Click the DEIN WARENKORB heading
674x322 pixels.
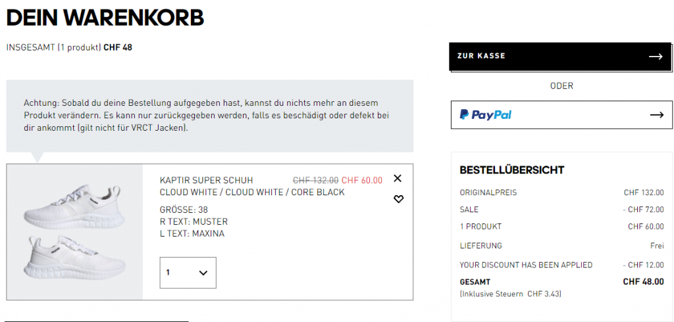105,18
